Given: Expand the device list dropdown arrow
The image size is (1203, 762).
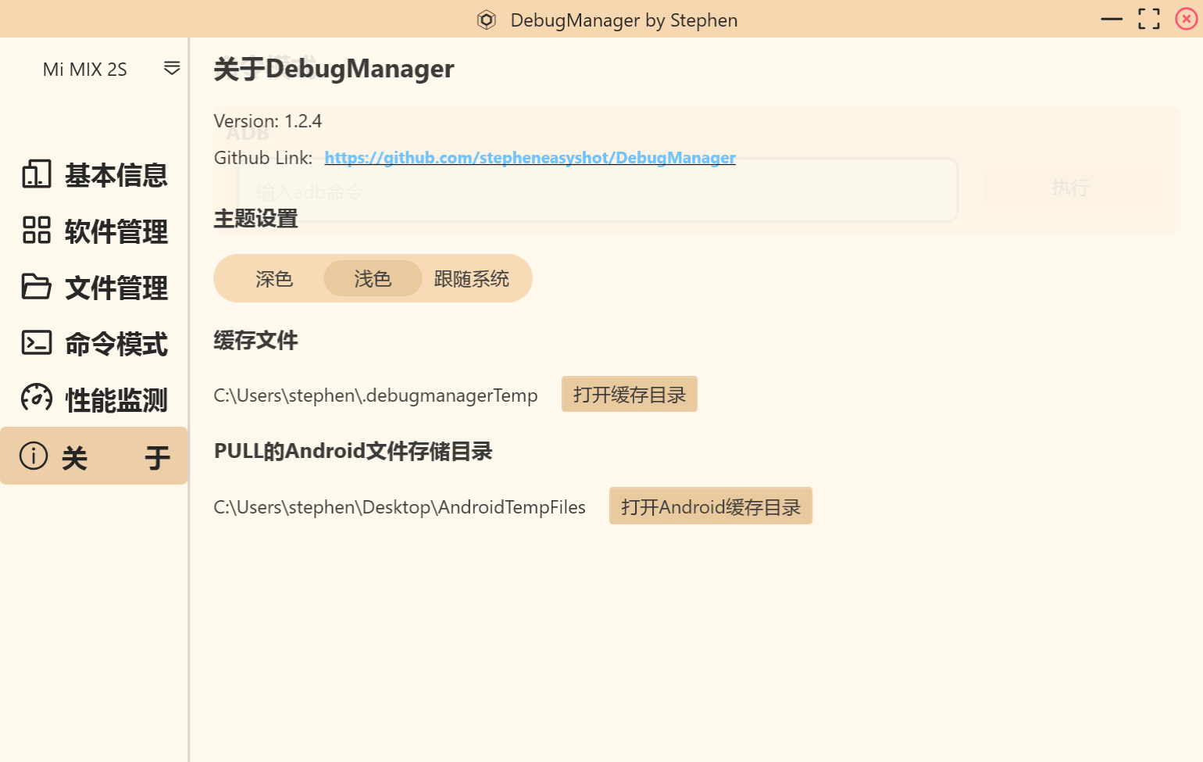Looking at the screenshot, I should point(172,69).
